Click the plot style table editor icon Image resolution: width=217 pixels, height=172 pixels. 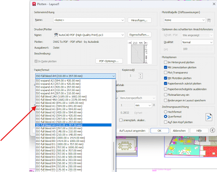[x=209, y=20]
